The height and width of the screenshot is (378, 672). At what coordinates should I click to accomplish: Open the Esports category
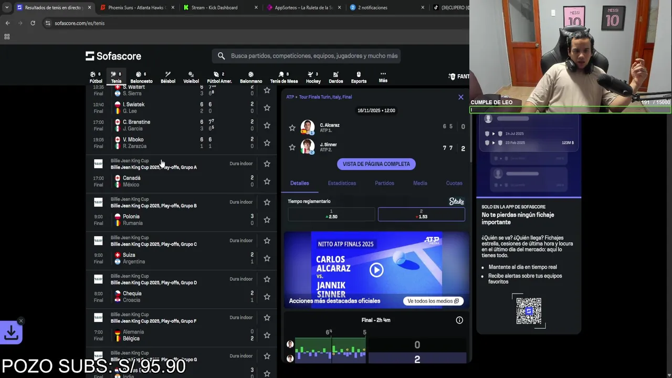359,77
